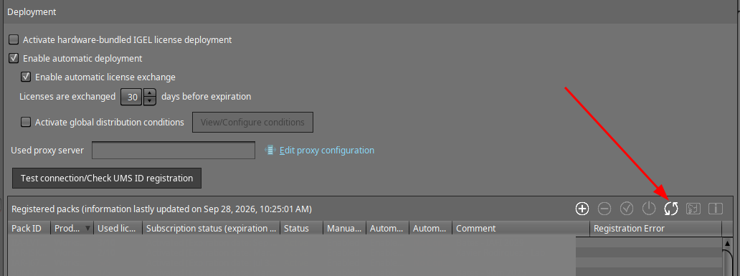This screenshot has height=276, width=740.
Task: Click the Registration Error column header
Action: click(x=656, y=229)
